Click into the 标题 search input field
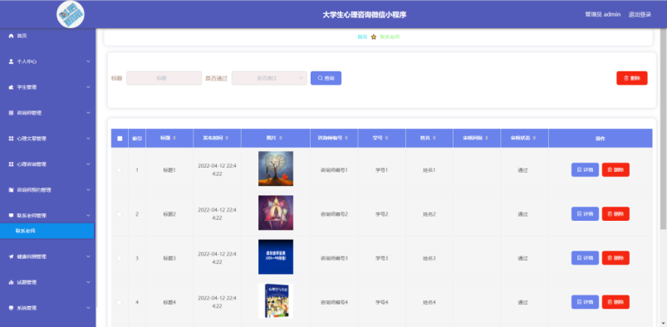 tap(164, 78)
